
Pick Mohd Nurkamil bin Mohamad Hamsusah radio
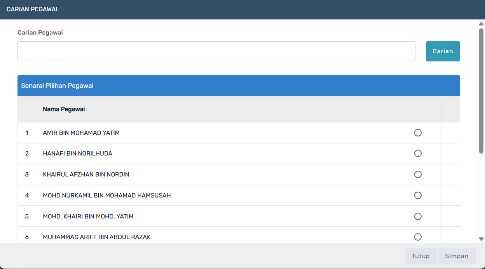418,196
